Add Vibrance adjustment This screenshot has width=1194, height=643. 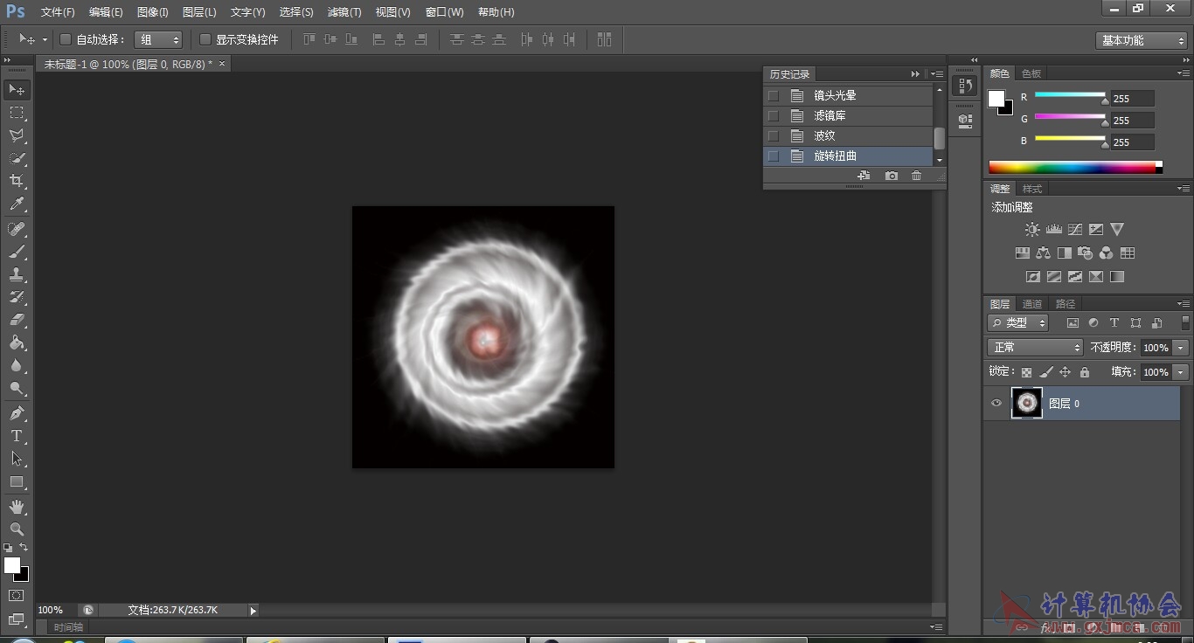tap(1117, 229)
